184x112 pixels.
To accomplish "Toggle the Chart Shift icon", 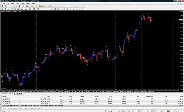I will coord(22,9).
